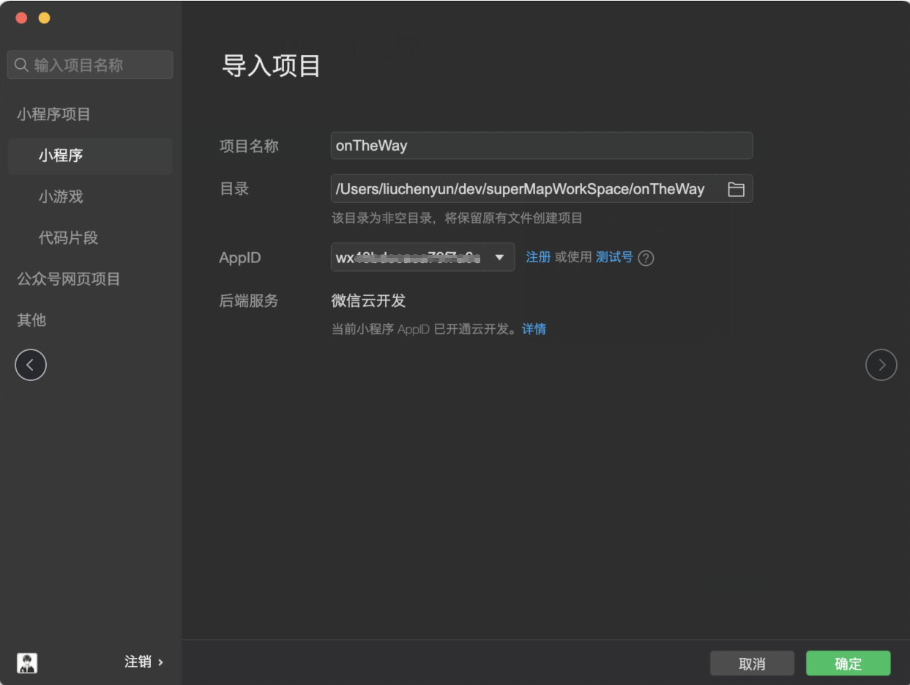Click the user avatar in bottom corner
The image size is (910, 685).
pyautogui.click(x=27, y=662)
